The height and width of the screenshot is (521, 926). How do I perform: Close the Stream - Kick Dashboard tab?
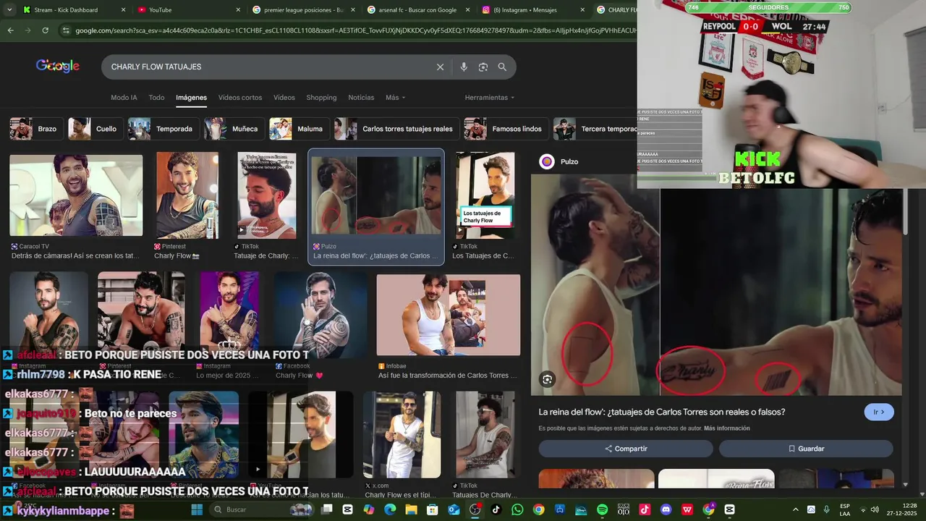click(x=123, y=10)
